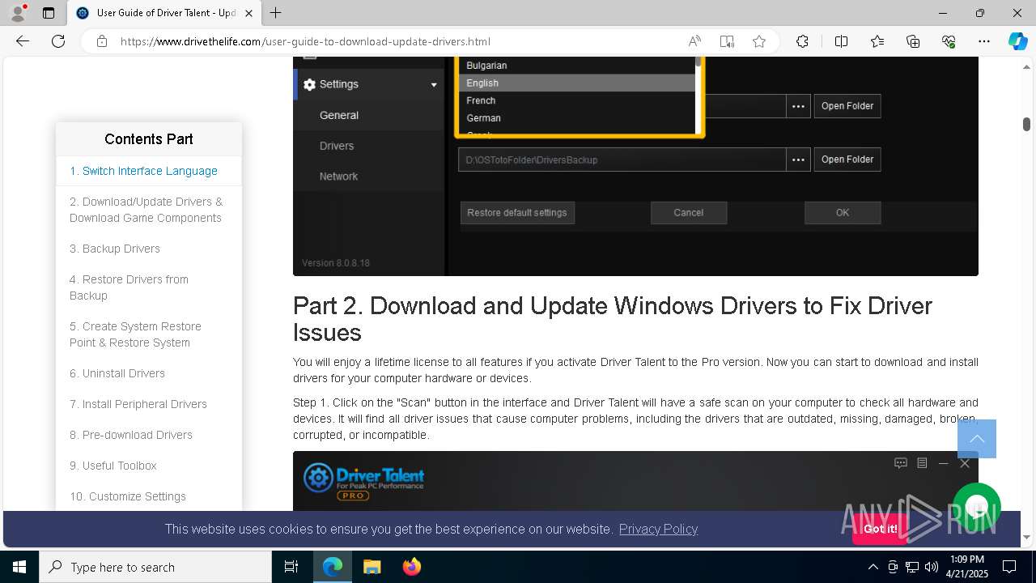Reload the page with Refresh icon

coord(58,41)
